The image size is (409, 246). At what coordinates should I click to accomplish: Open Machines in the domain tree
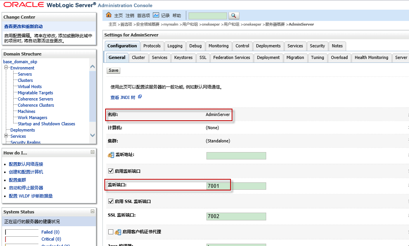pyautogui.click(x=27, y=111)
